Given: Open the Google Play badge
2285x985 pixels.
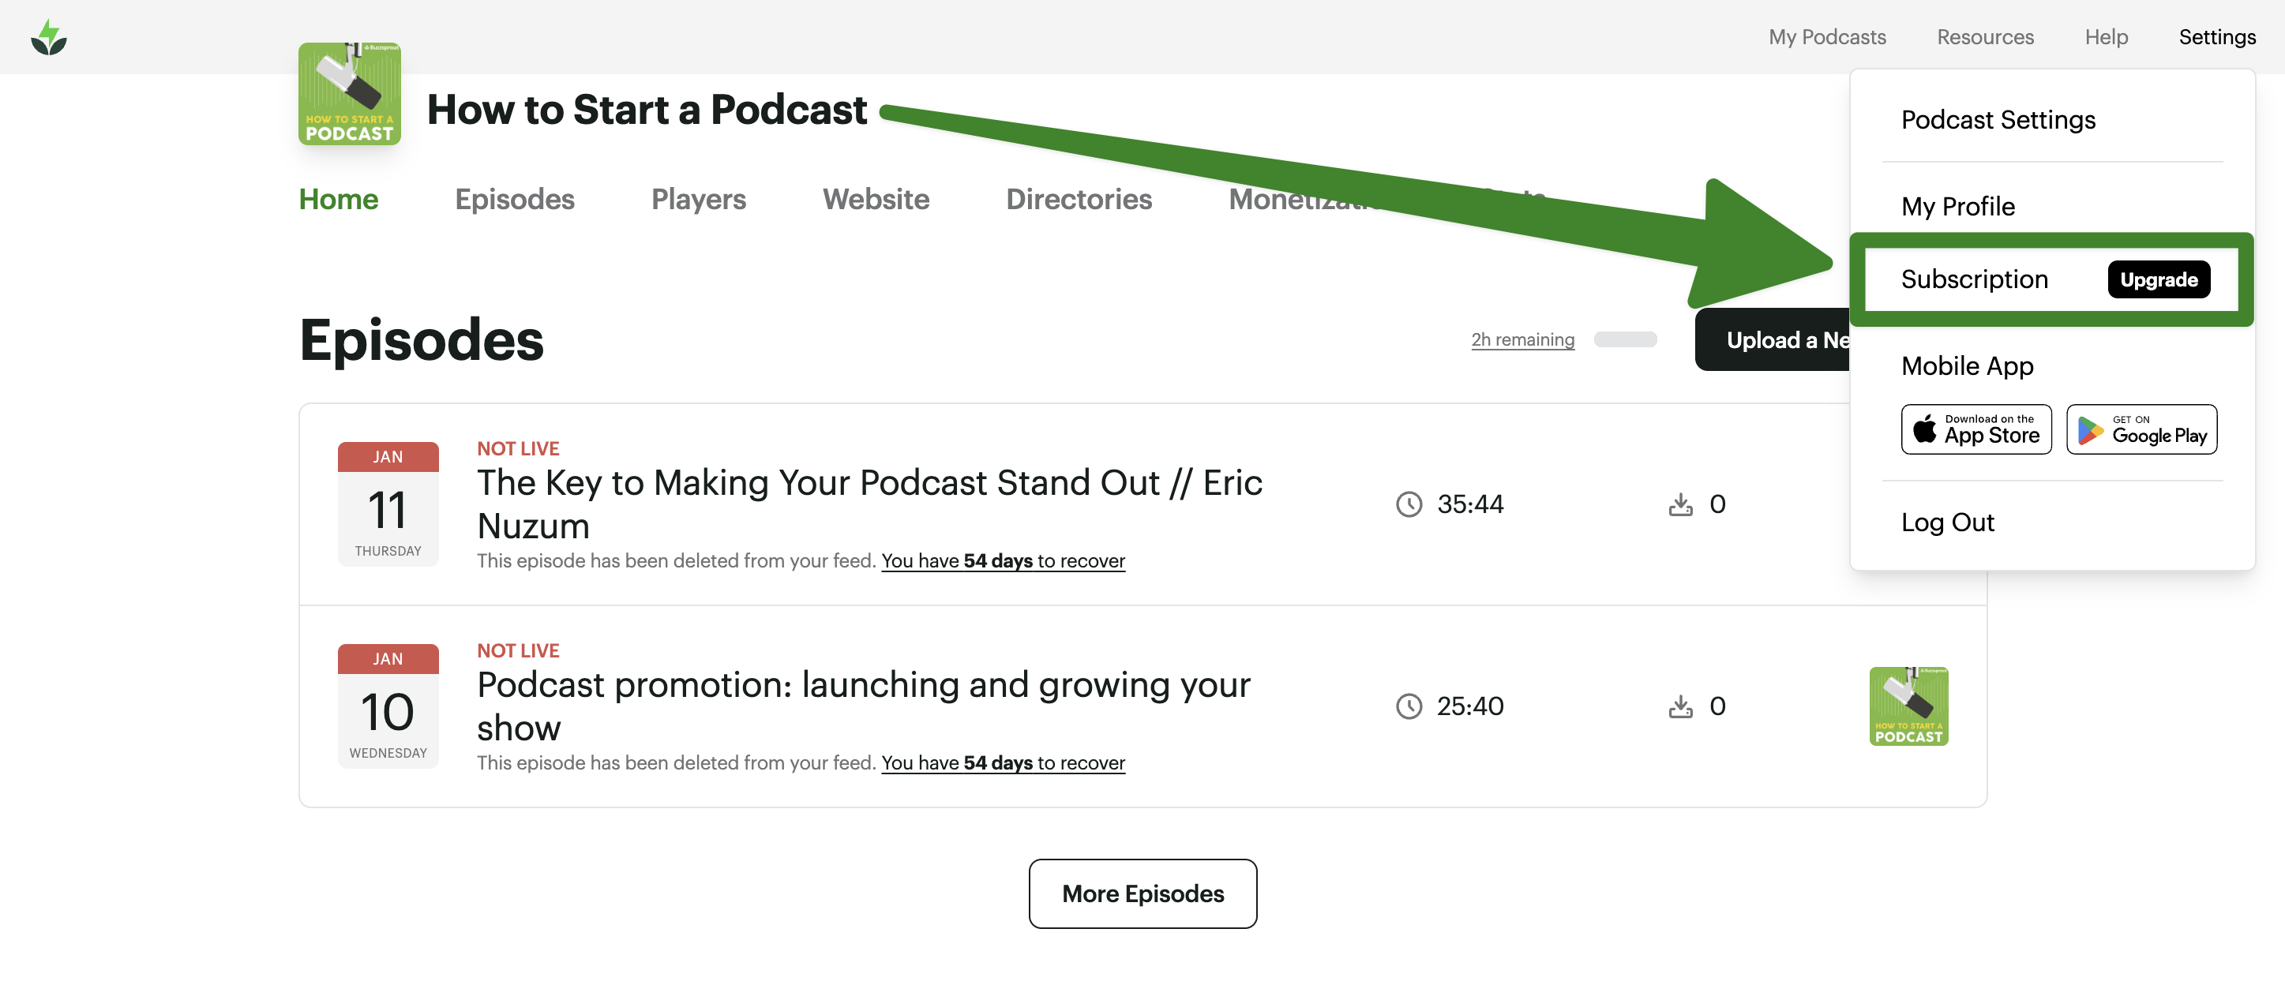Looking at the screenshot, I should 2141,429.
